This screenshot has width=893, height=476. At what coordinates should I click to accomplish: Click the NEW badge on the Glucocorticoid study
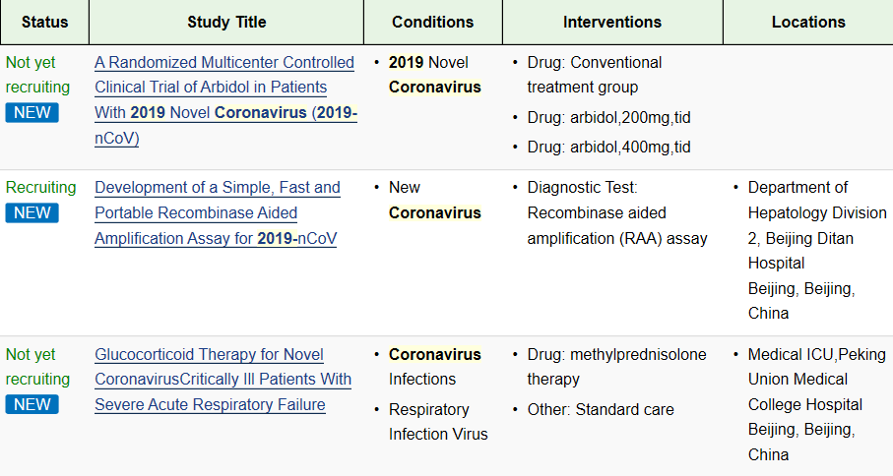point(32,404)
